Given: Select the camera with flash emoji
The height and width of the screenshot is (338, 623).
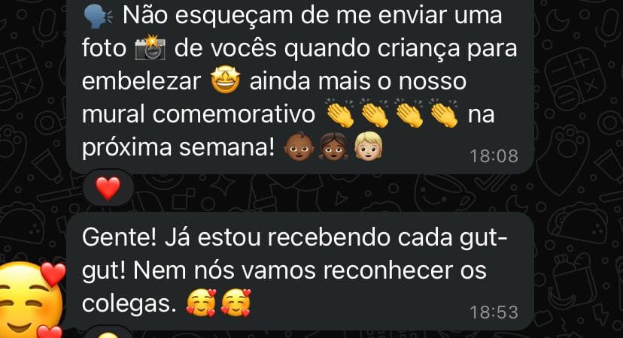Looking at the screenshot, I should click(150, 48).
